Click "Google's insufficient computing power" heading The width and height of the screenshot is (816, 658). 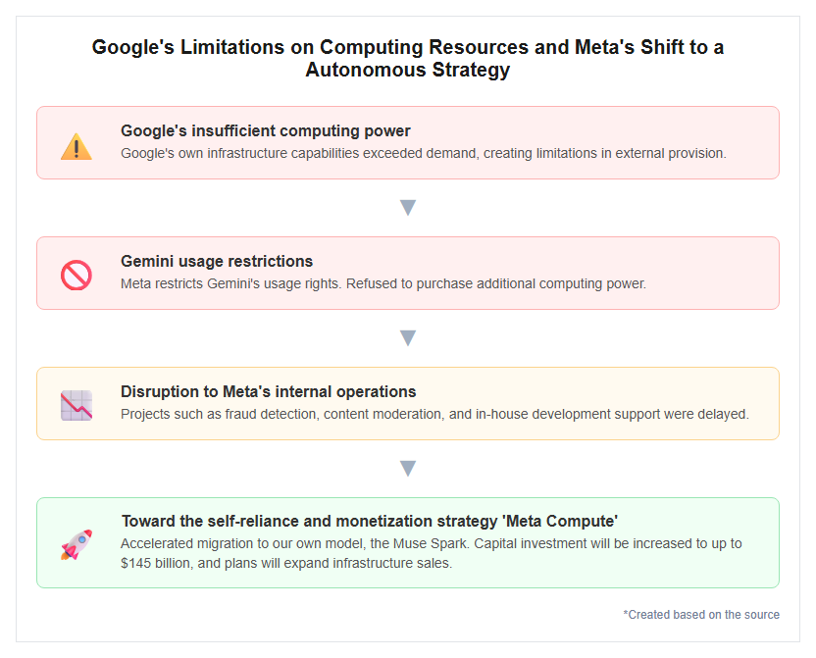[x=266, y=130]
